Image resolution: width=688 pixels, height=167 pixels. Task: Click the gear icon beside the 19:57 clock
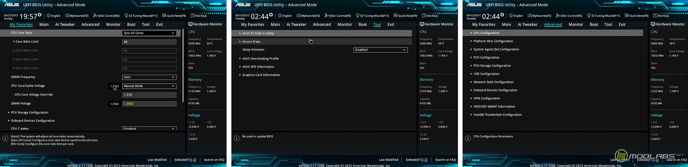pyautogui.click(x=40, y=15)
